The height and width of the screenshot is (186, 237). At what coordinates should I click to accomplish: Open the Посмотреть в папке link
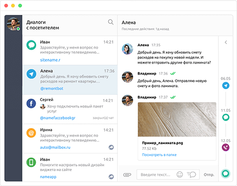(159, 155)
